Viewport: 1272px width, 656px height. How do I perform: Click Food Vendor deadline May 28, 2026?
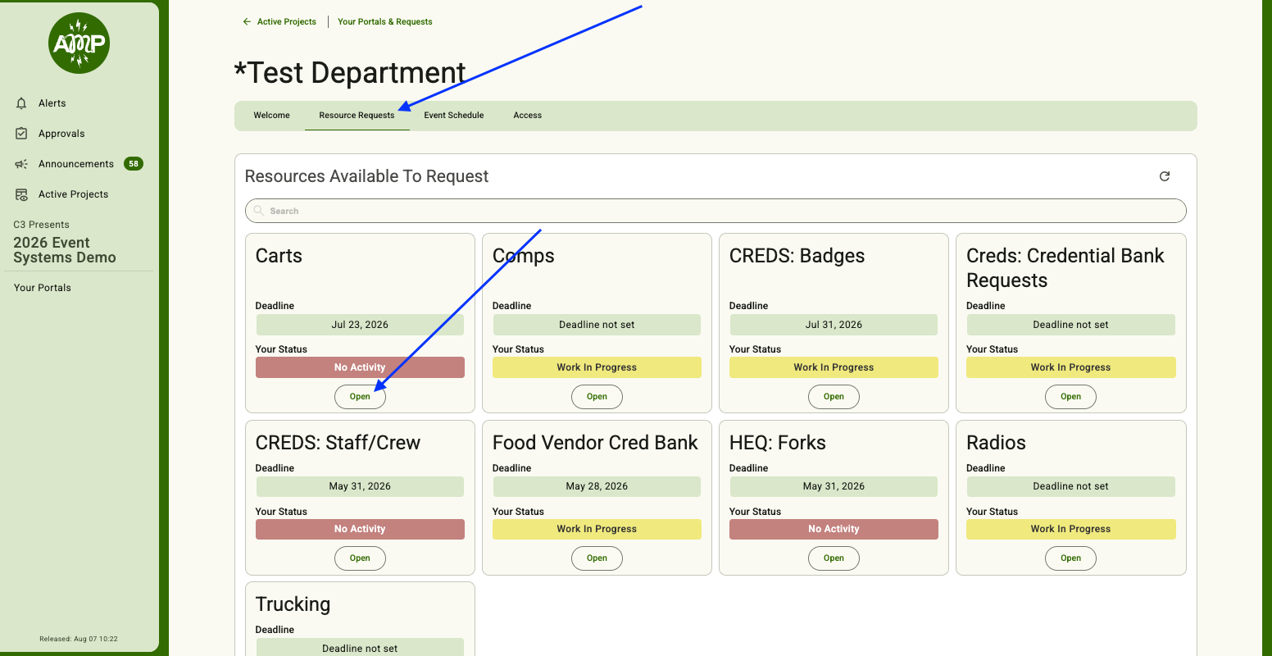597,486
